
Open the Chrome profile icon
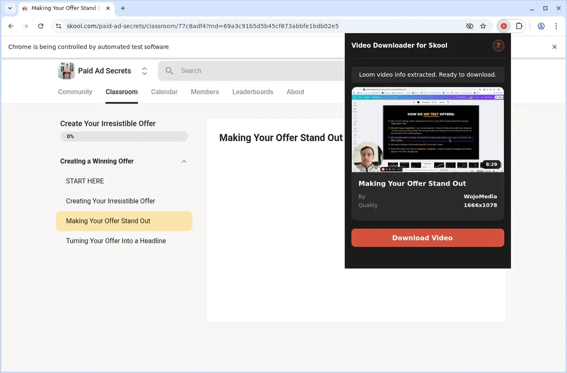coord(541,26)
